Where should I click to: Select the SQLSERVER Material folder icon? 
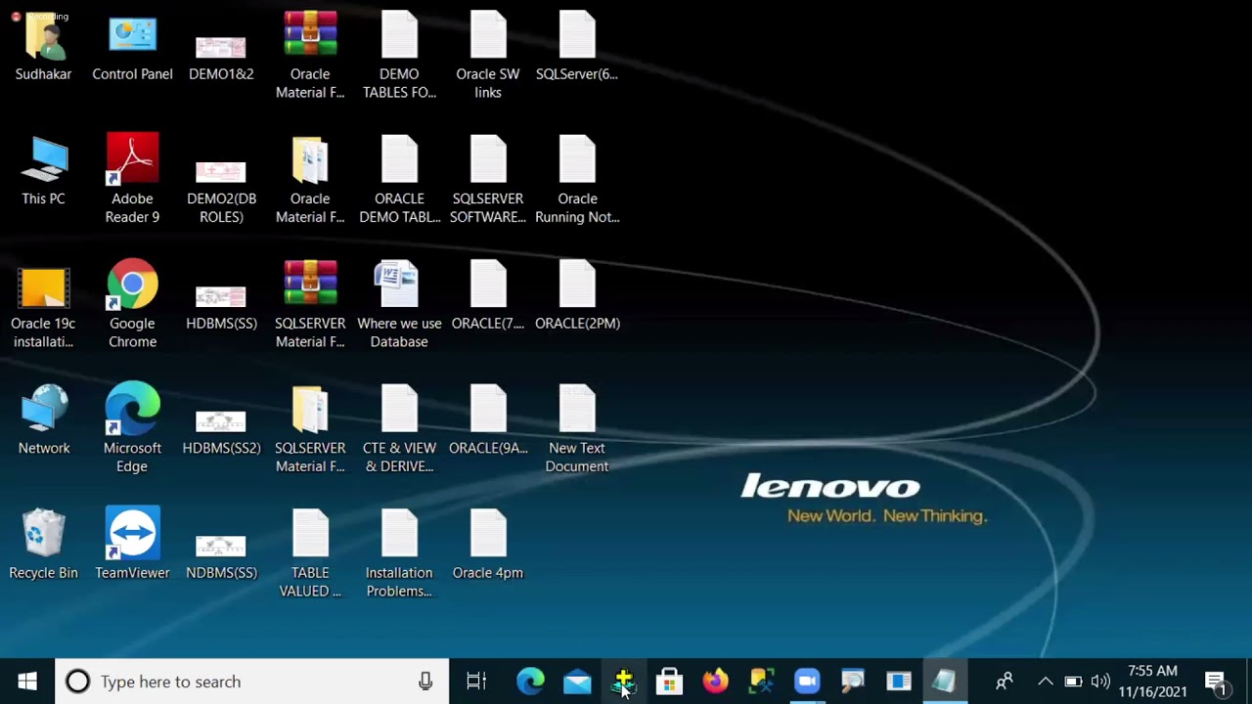pyautogui.click(x=310, y=429)
